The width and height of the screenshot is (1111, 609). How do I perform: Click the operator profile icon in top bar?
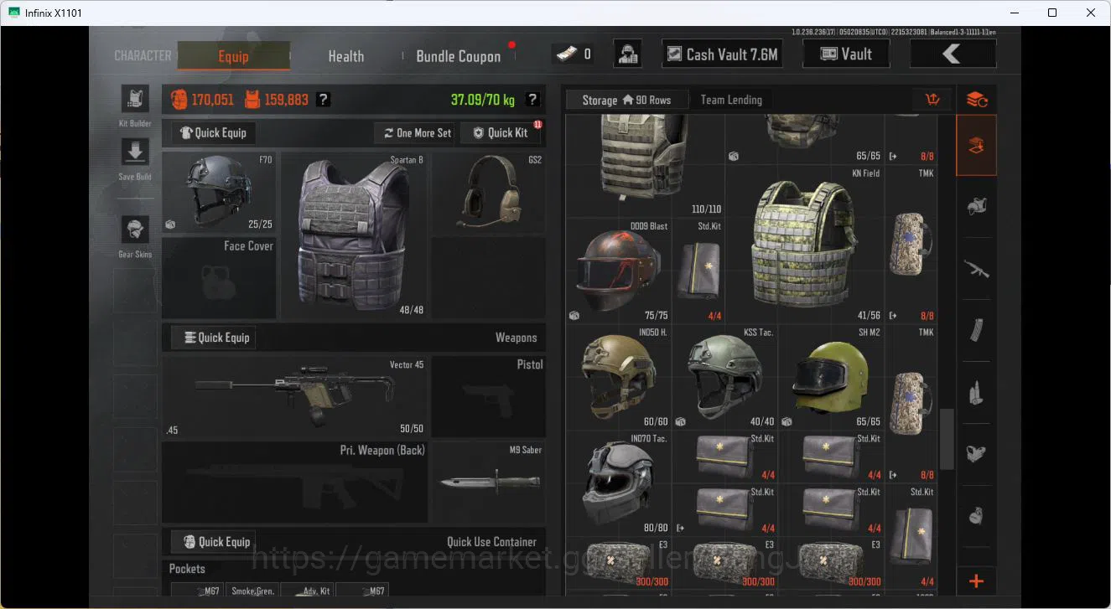click(x=628, y=54)
